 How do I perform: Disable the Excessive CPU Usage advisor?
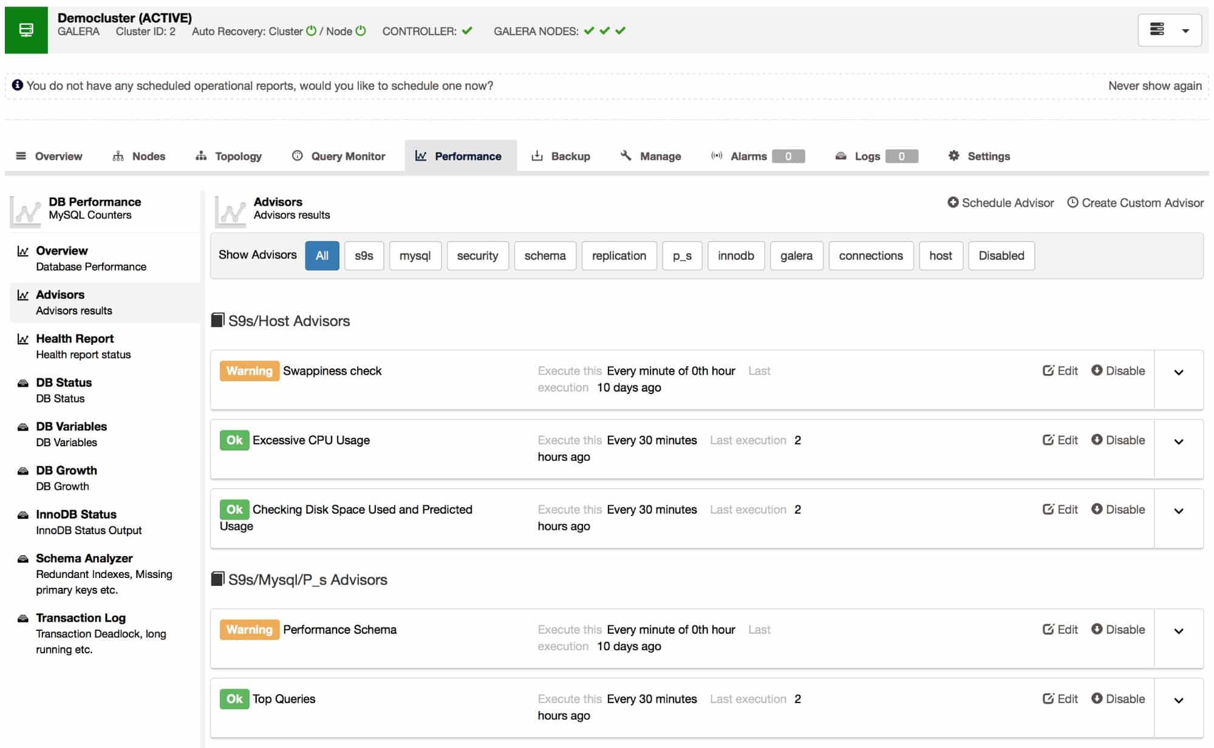point(1118,440)
